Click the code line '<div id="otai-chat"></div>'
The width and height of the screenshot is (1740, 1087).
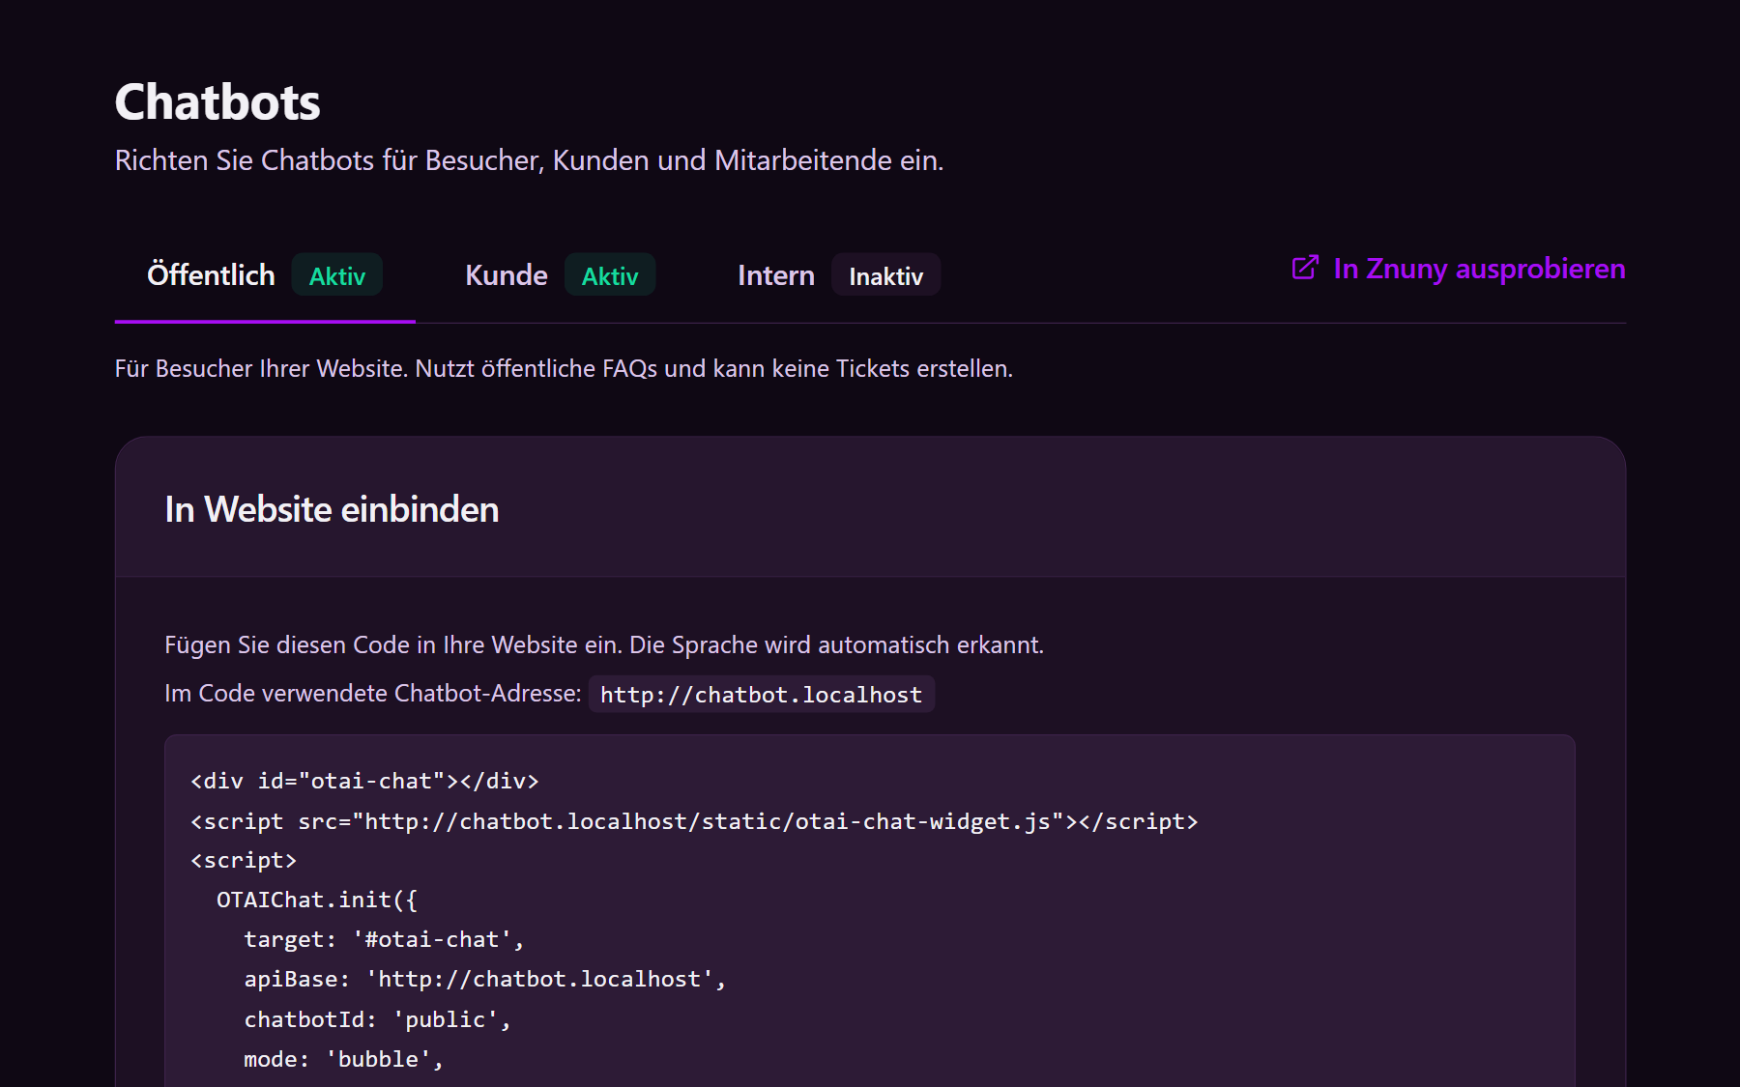[364, 781]
